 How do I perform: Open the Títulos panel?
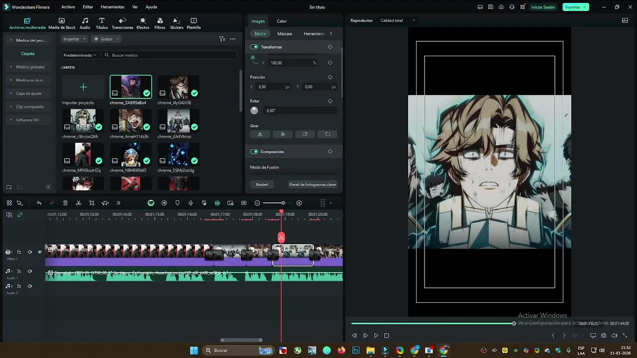102,23
